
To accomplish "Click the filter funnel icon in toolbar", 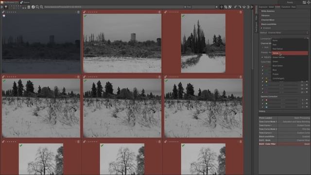I will pyautogui.click(x=6, y=7).
